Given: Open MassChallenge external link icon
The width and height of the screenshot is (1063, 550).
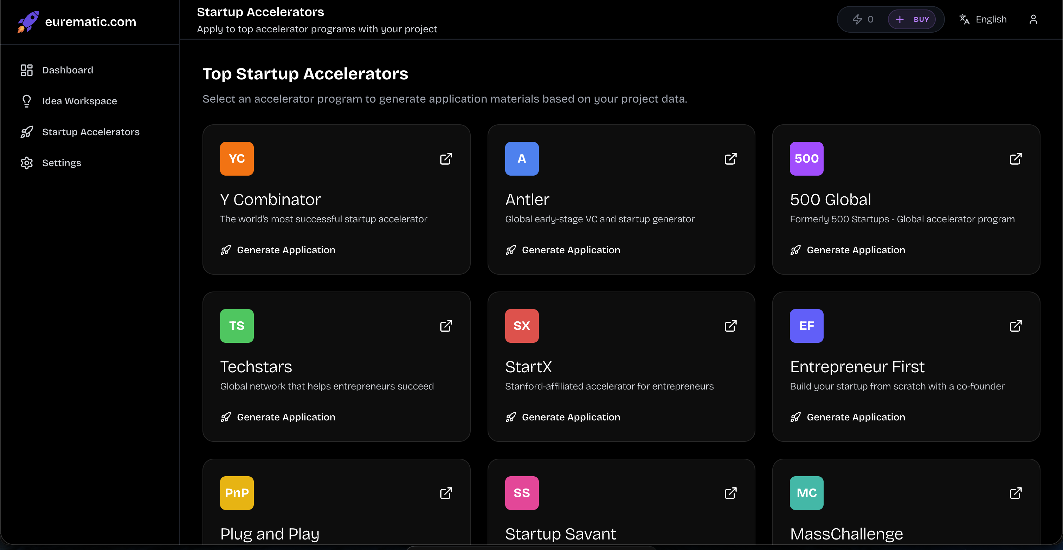Looking at the screenshot, I should click(x=1016, y=493).
